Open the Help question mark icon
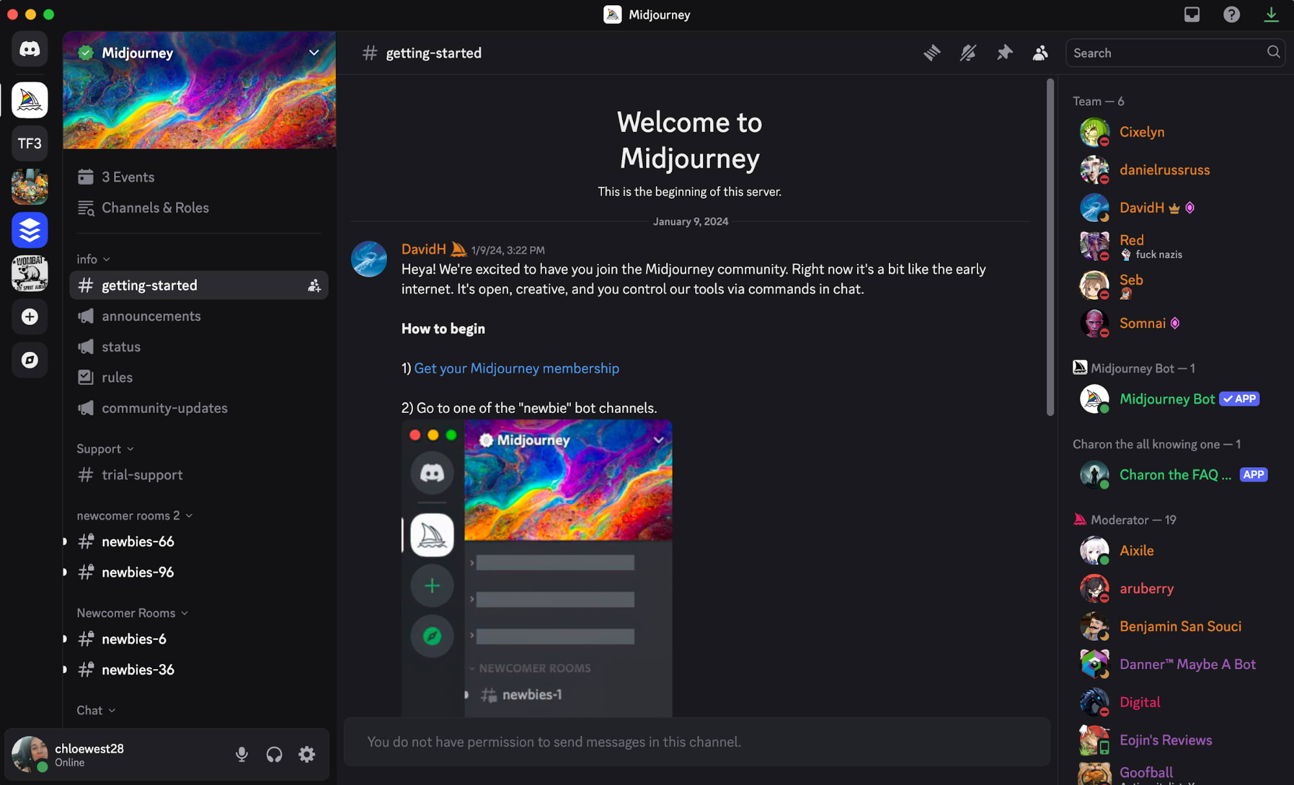 (1231, 14)
